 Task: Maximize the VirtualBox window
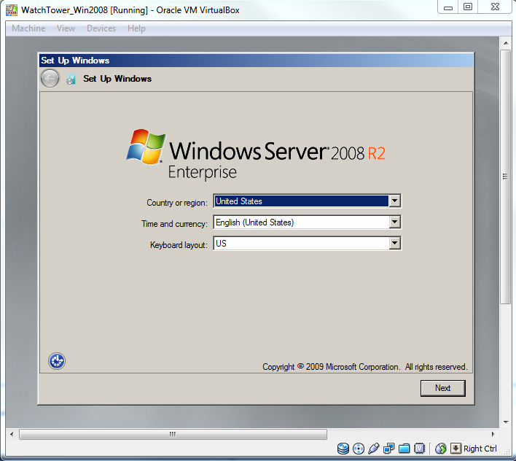[468, 7]
